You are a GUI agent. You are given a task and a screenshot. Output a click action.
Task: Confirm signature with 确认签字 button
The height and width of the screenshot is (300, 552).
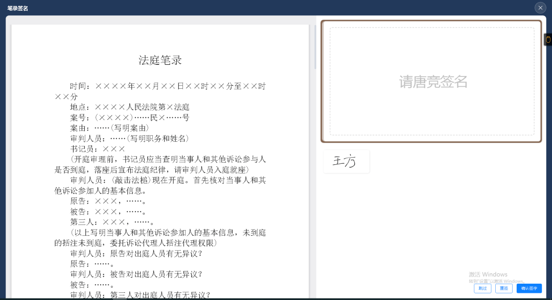pos(528,288)
